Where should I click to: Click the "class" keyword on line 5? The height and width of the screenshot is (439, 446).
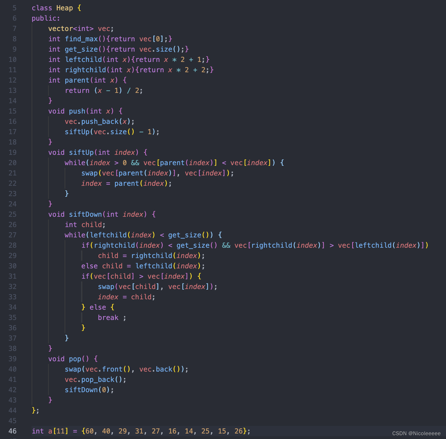42,8
